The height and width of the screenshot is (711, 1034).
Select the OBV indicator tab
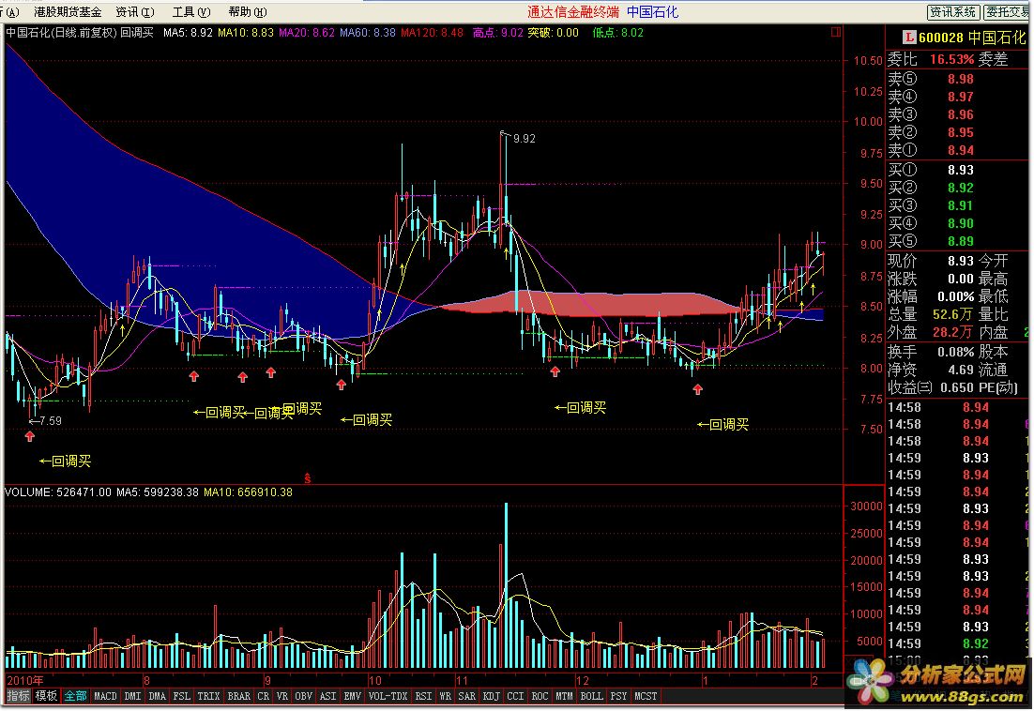click(x=303, y=696)
